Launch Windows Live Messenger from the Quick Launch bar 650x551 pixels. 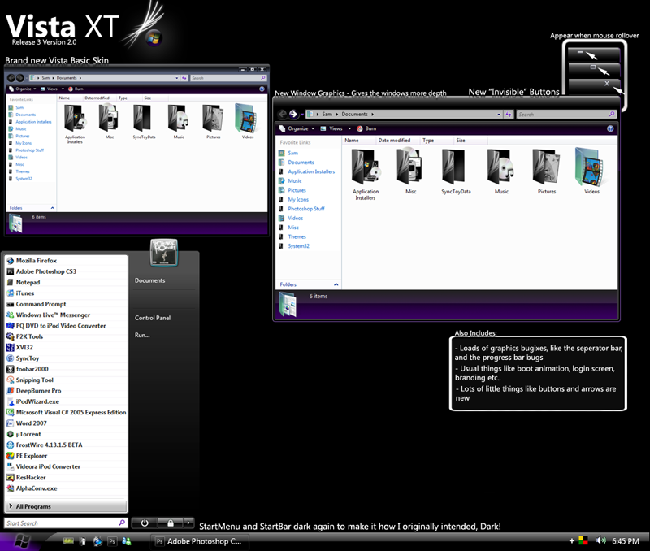[x=126, y=541]
